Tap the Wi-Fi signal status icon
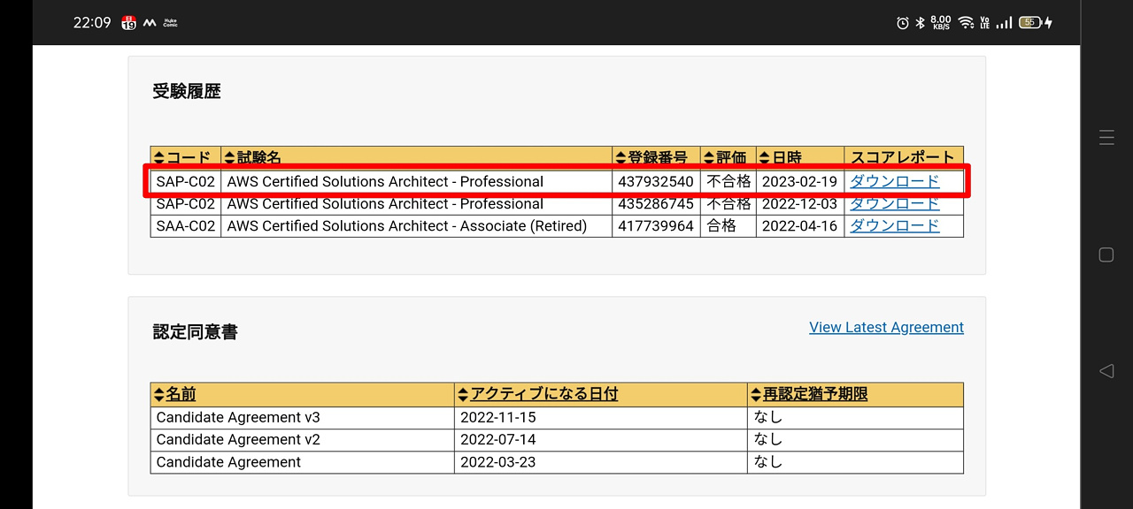The height and width of the screenshot is (509, 1133). coord(966,23)
